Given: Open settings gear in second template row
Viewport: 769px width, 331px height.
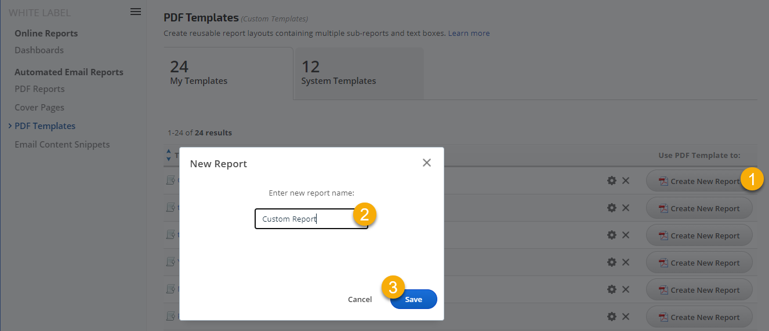Looking at the screenshot, I should [x=611, y=208].
